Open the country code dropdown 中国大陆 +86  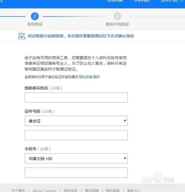(x=76, y=158)
